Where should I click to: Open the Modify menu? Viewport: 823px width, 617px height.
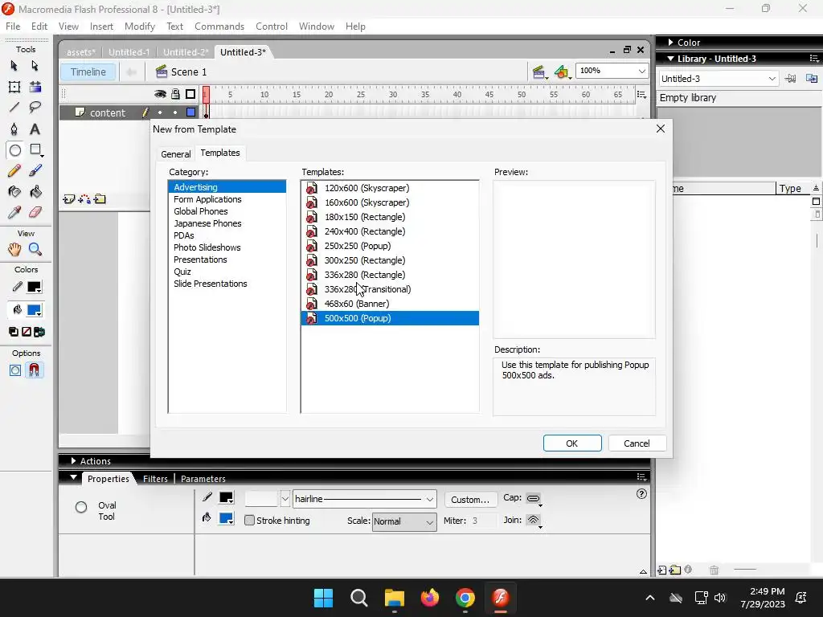click(x=140, y=27)
